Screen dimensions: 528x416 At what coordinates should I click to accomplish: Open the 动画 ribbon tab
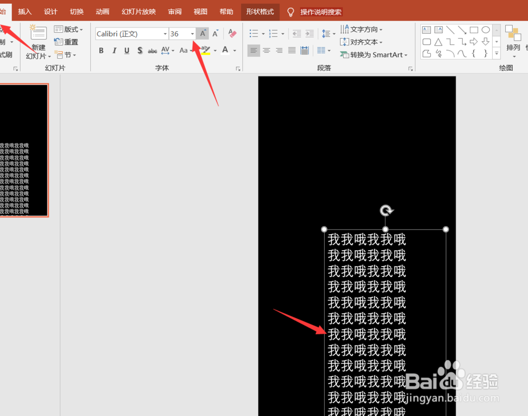click(x=102, y=11)
